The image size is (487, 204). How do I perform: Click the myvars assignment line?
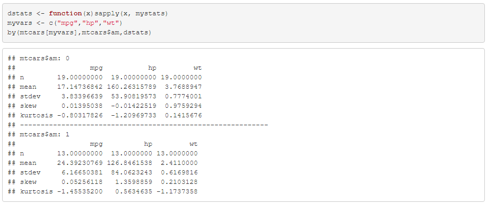65,23
